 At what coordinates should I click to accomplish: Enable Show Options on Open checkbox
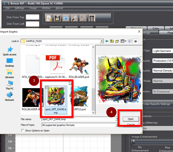point(23,130)
